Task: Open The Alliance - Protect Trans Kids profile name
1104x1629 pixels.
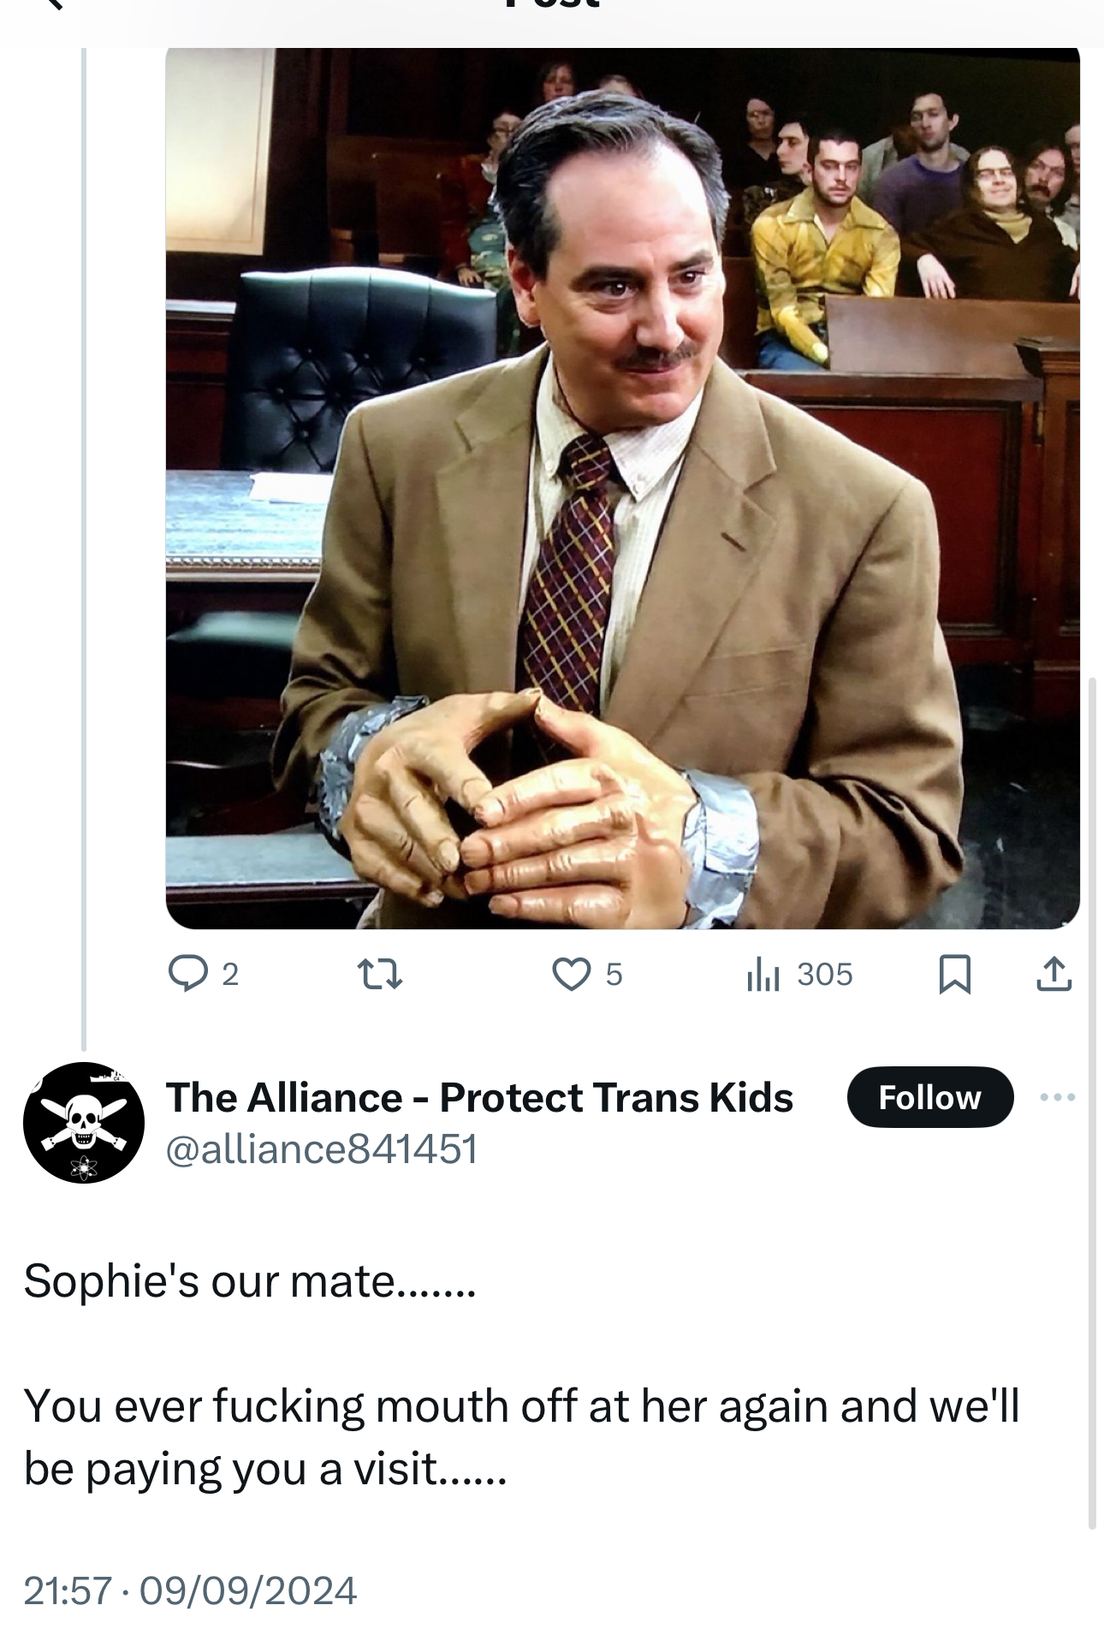Action: point(479,1097)
